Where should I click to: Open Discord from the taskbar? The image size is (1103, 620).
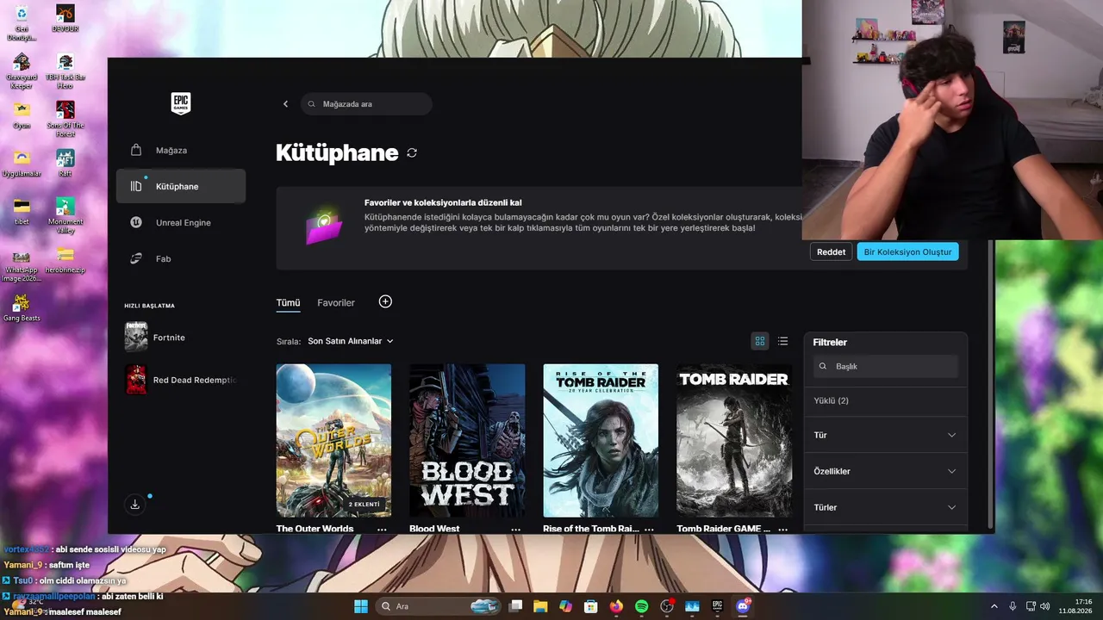[x=743, y=606]
